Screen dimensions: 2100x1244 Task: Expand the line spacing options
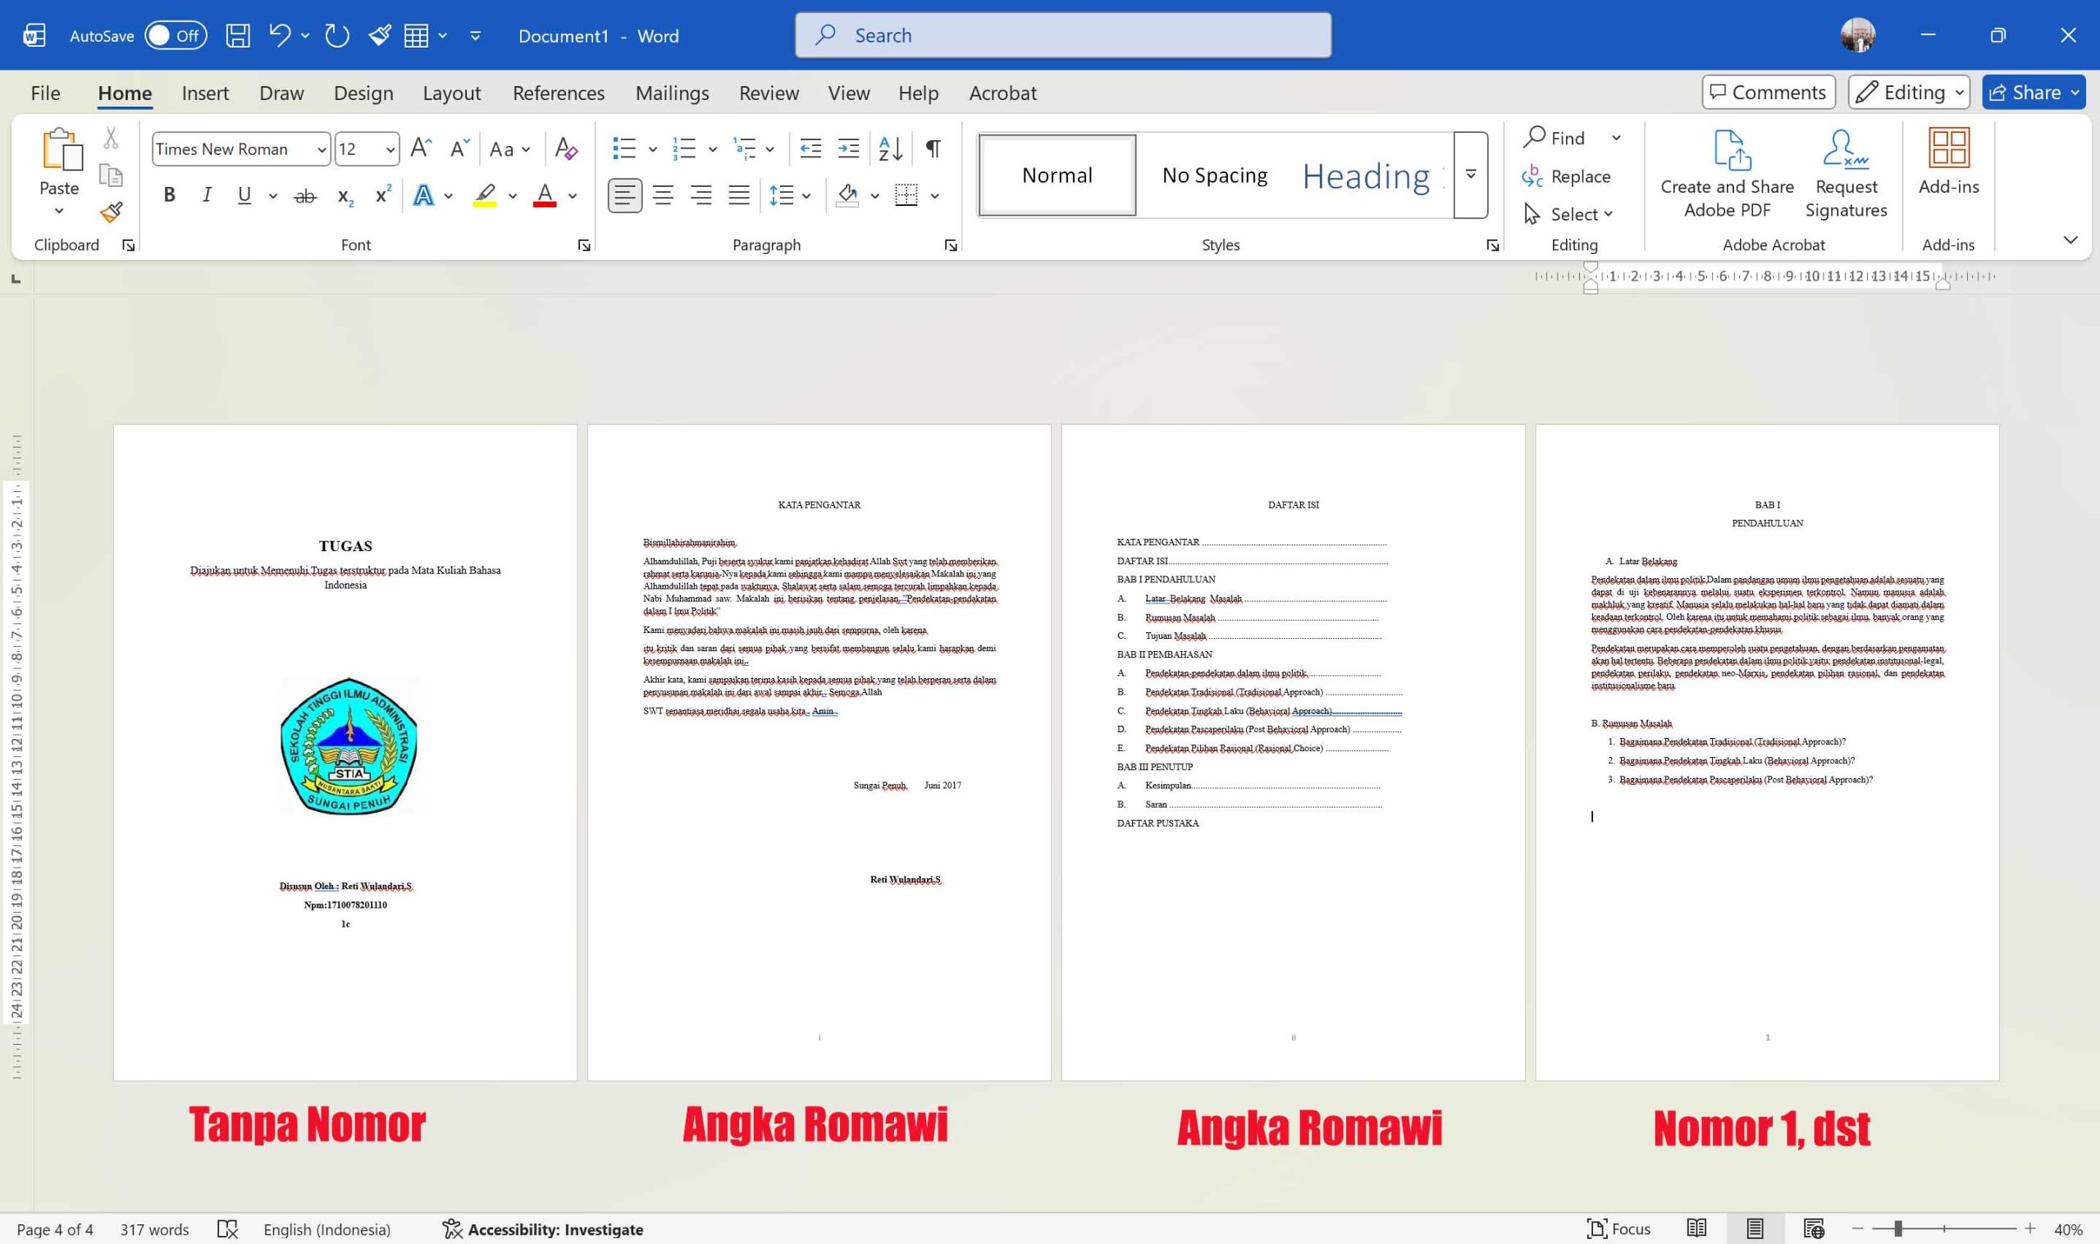[806, 194]
